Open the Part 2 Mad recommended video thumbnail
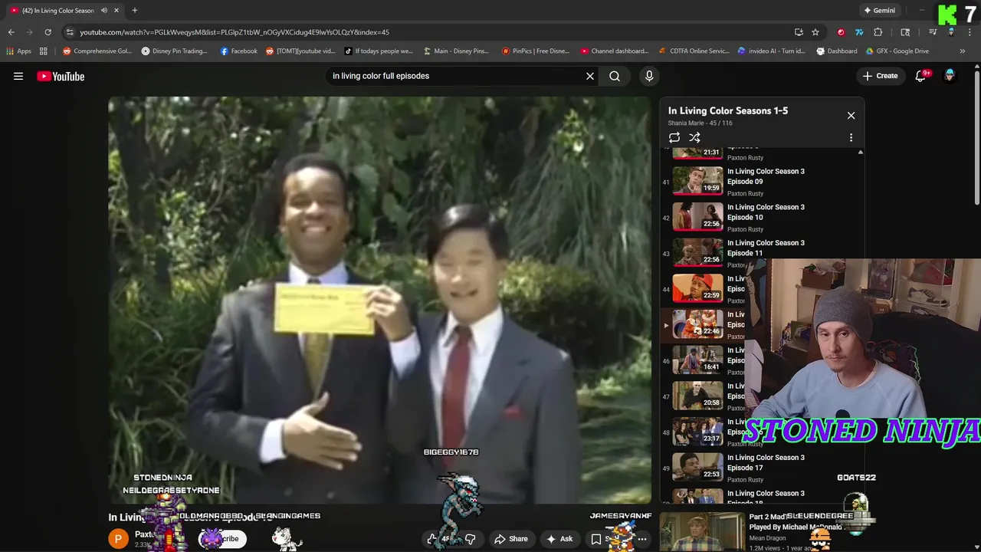This screenshot has width=981, height=552. pyautogui.click(x=702, y=531)
